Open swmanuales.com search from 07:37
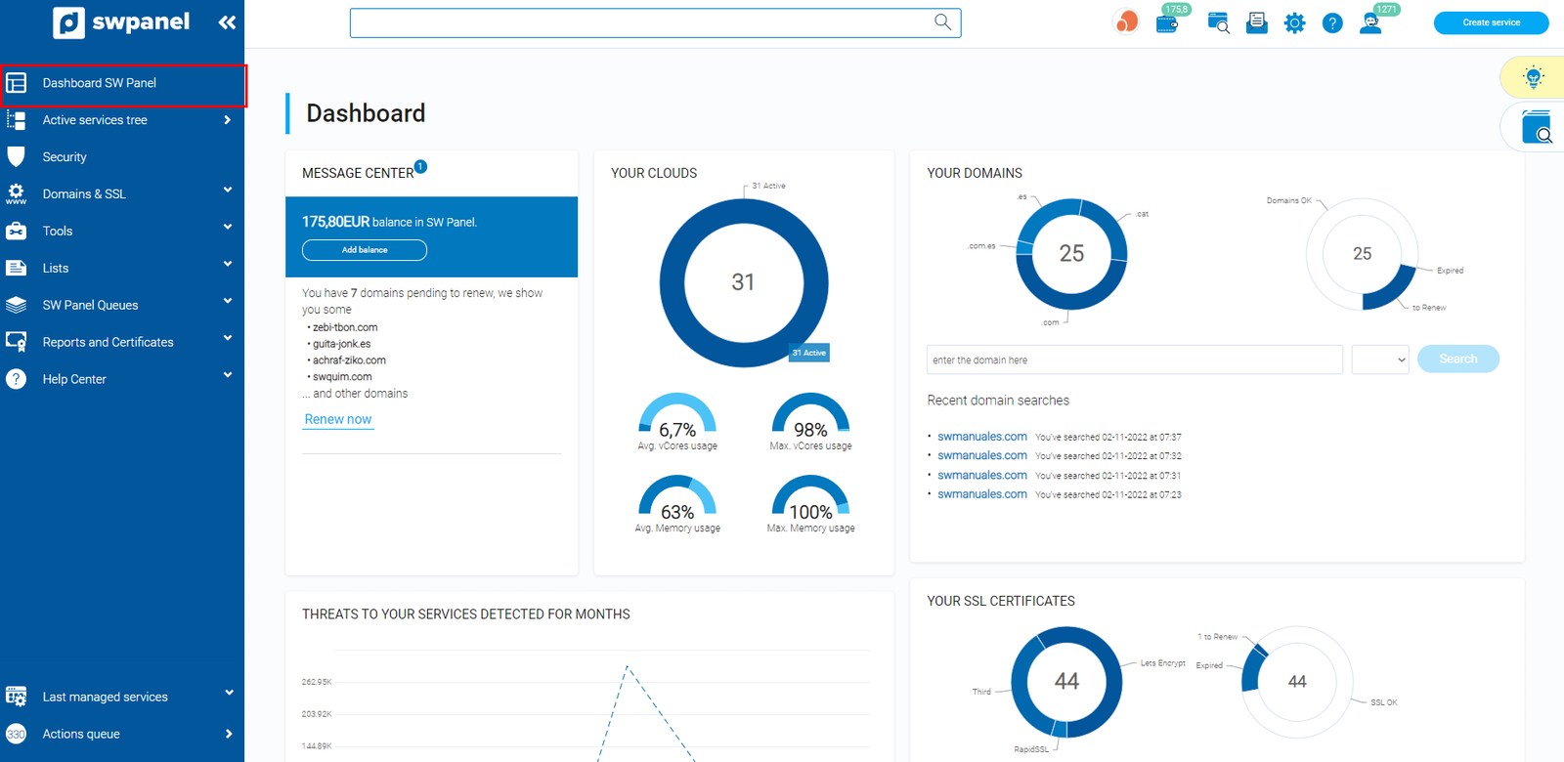Viewport: 1564px width, 762px height. click(x=982, y=437)
